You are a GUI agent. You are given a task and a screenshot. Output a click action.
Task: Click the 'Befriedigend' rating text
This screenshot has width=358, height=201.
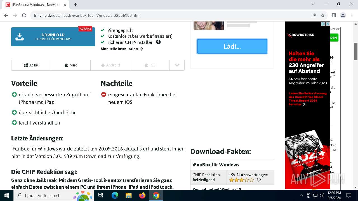click(204, 180)
